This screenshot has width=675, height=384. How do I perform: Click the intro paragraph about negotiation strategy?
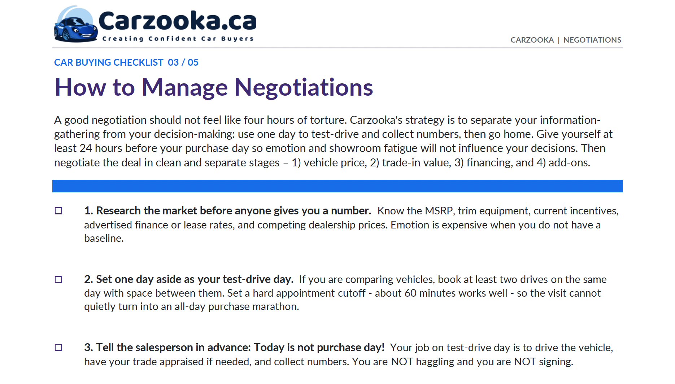pos(333,141)
